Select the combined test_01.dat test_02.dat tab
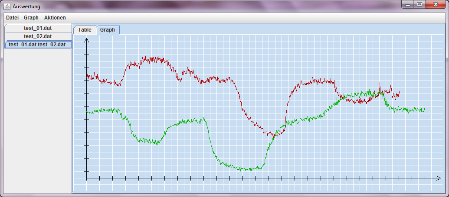The image size is (449, 197). pos(37,45)
